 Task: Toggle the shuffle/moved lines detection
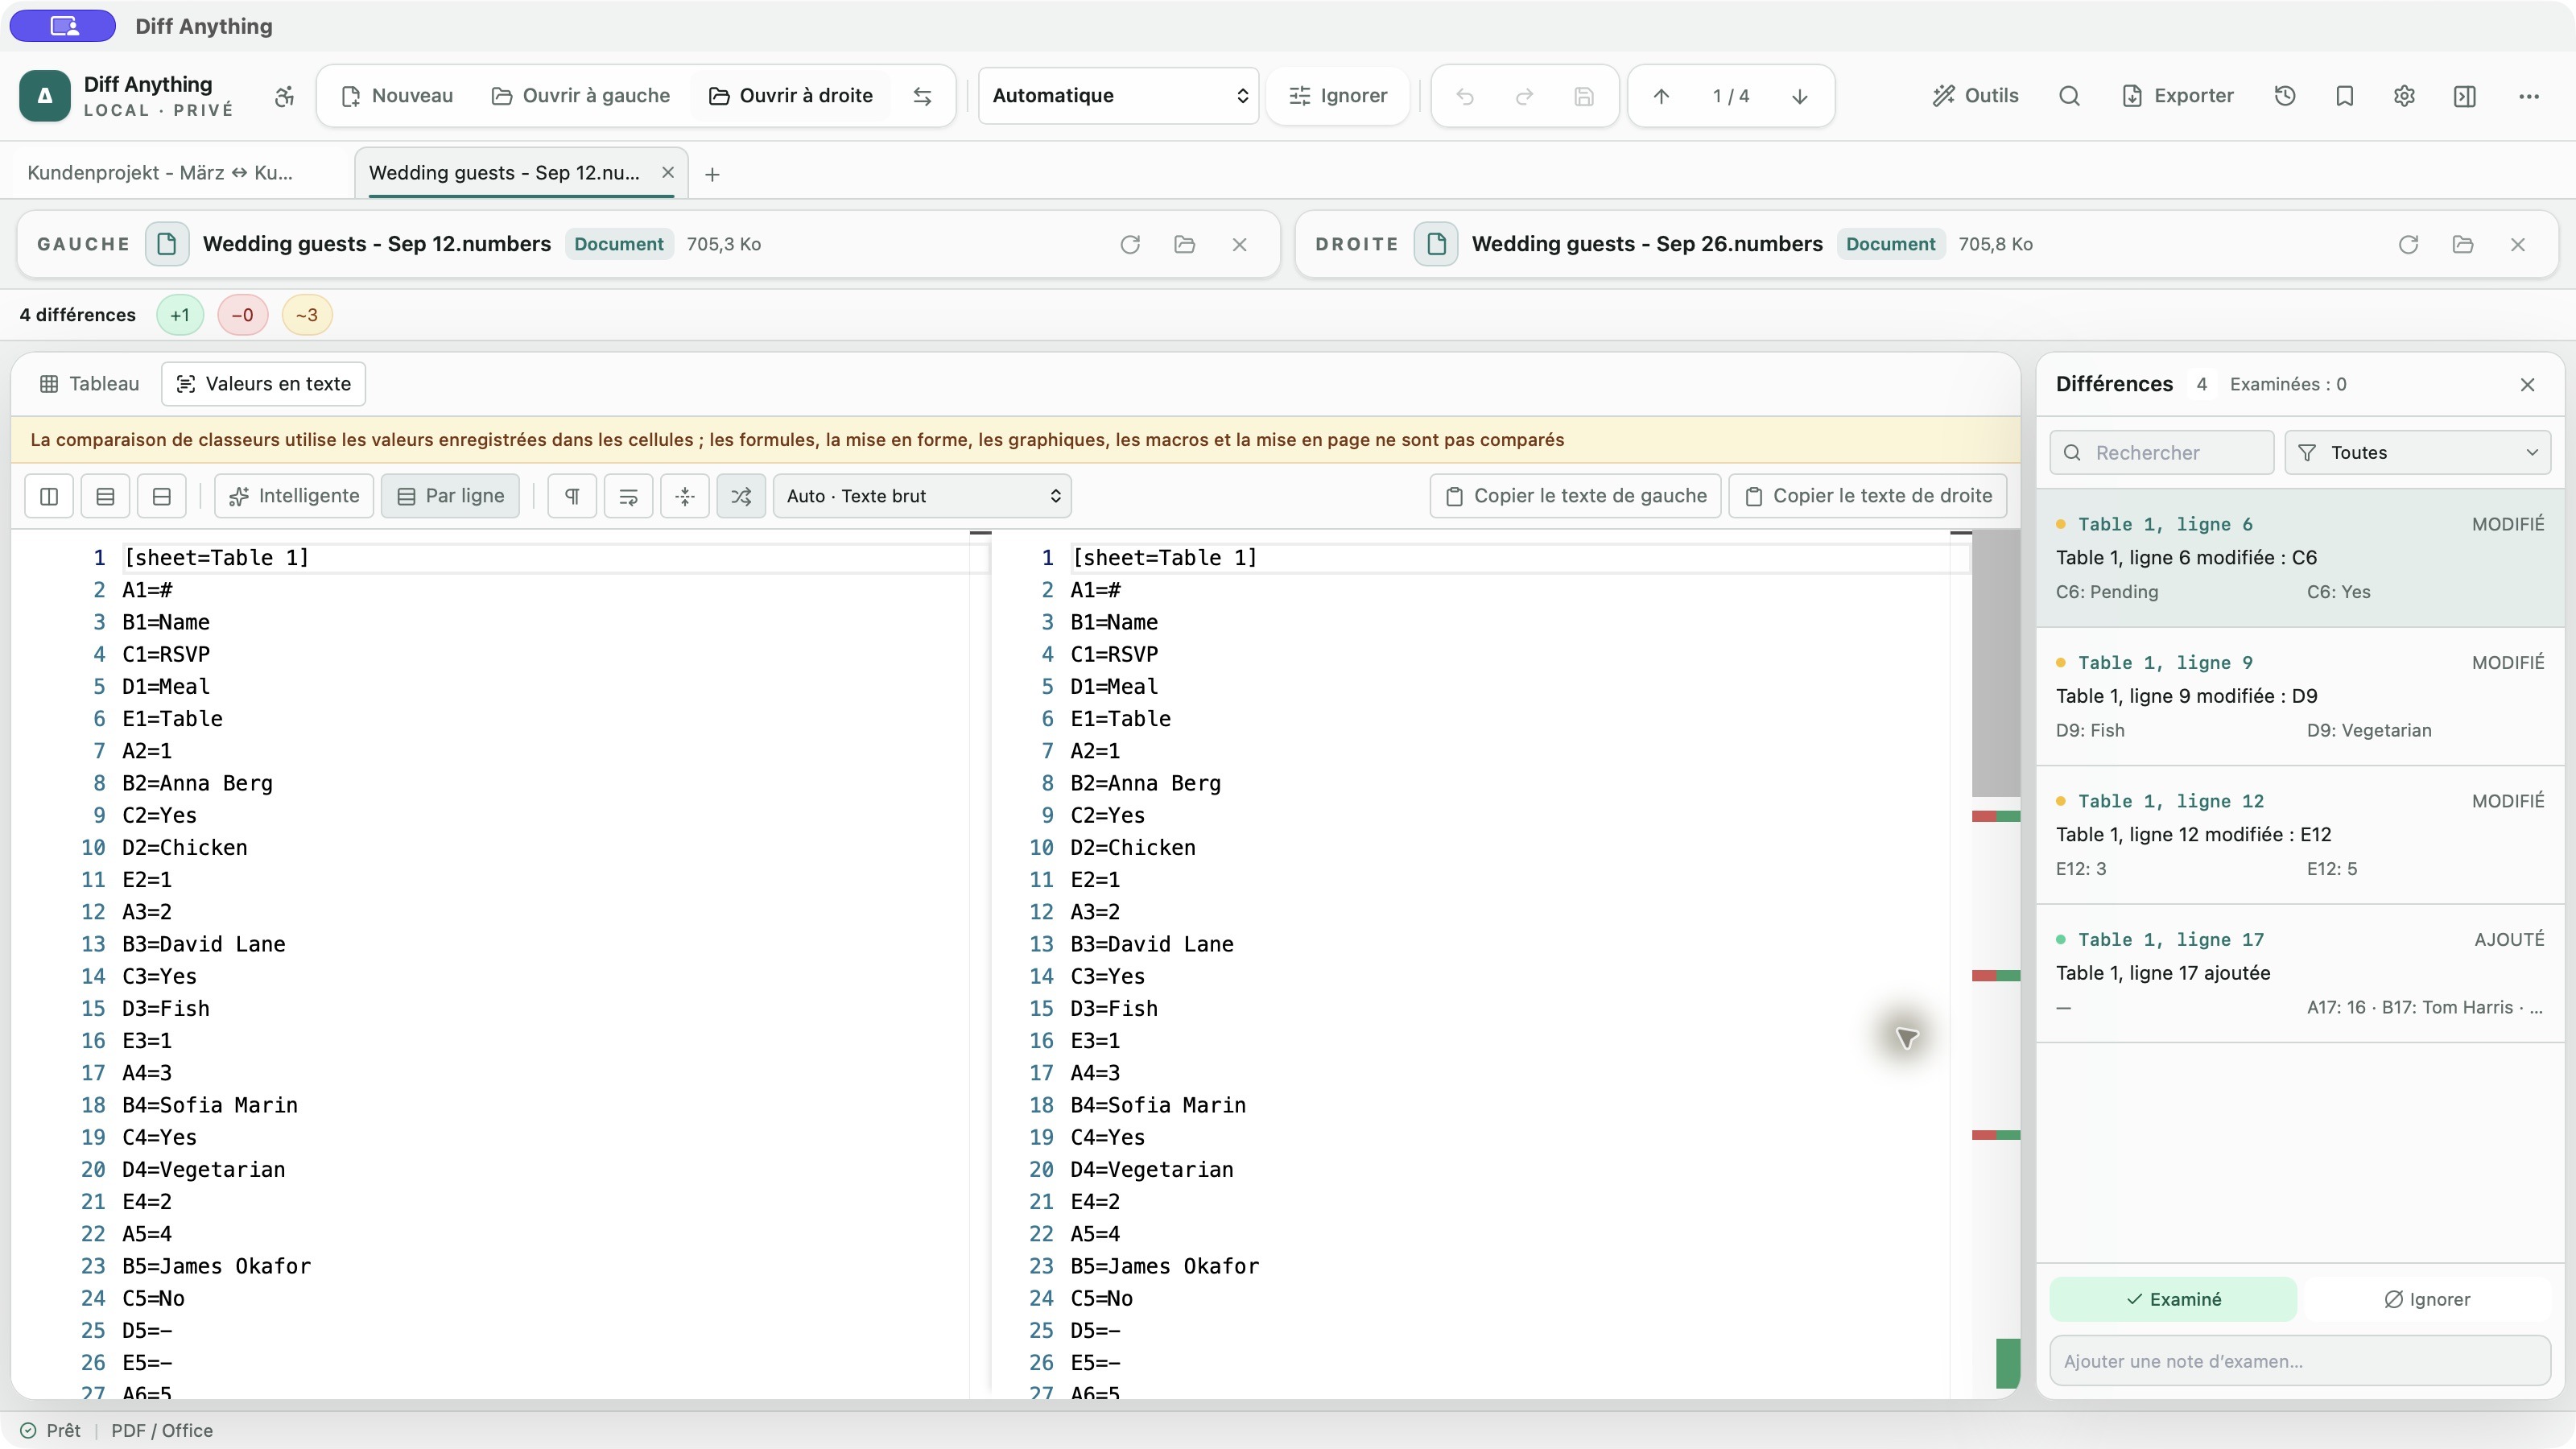tap(741, 496)
